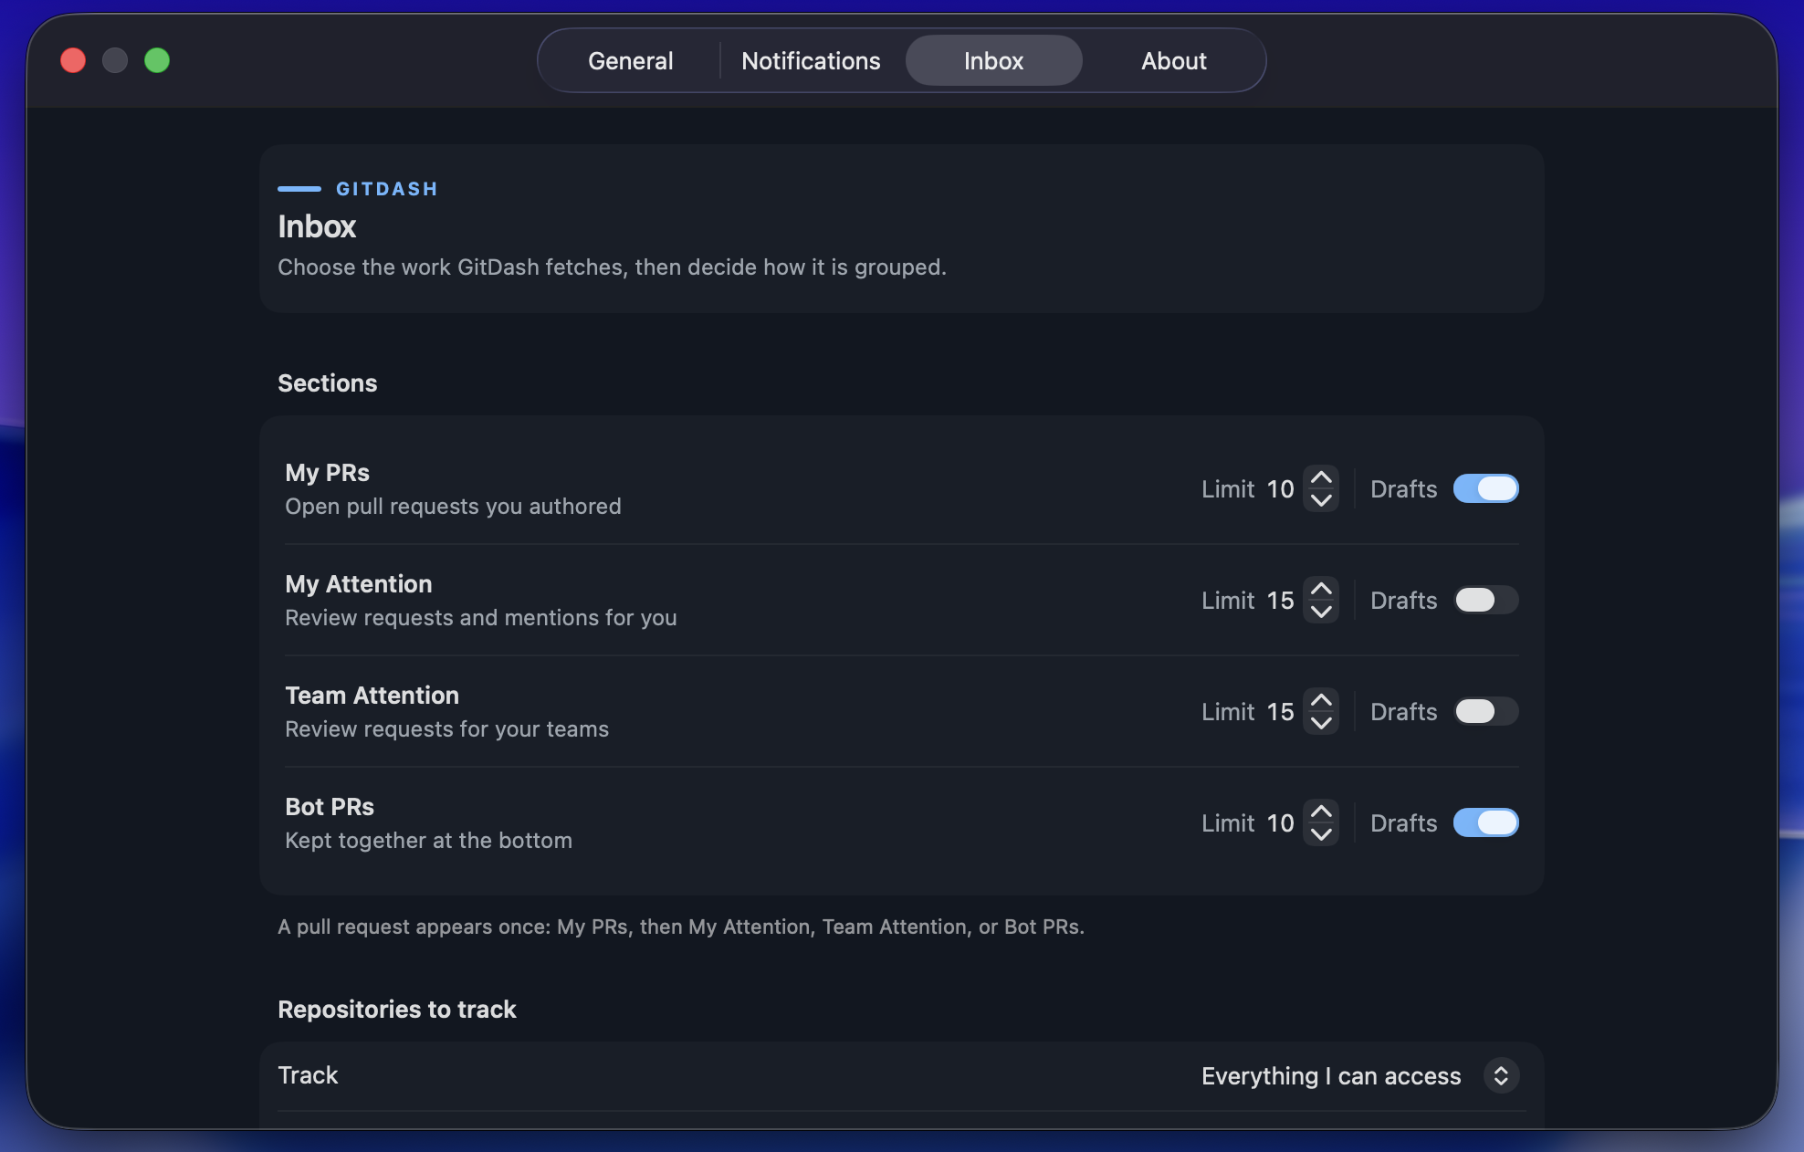The width and height of the screenshot is (1804, 1152).
Task: Select the Inbox tab
Action: tap(993, 61)
